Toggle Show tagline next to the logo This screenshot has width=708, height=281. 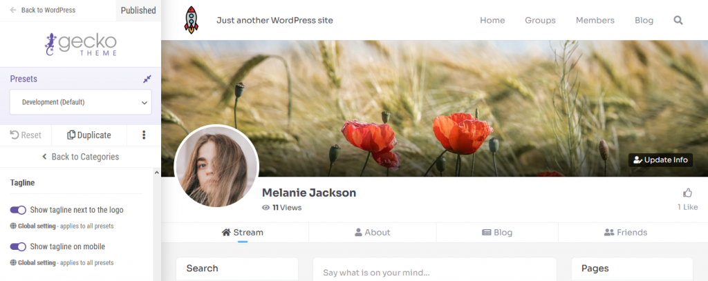coord(18,210)
